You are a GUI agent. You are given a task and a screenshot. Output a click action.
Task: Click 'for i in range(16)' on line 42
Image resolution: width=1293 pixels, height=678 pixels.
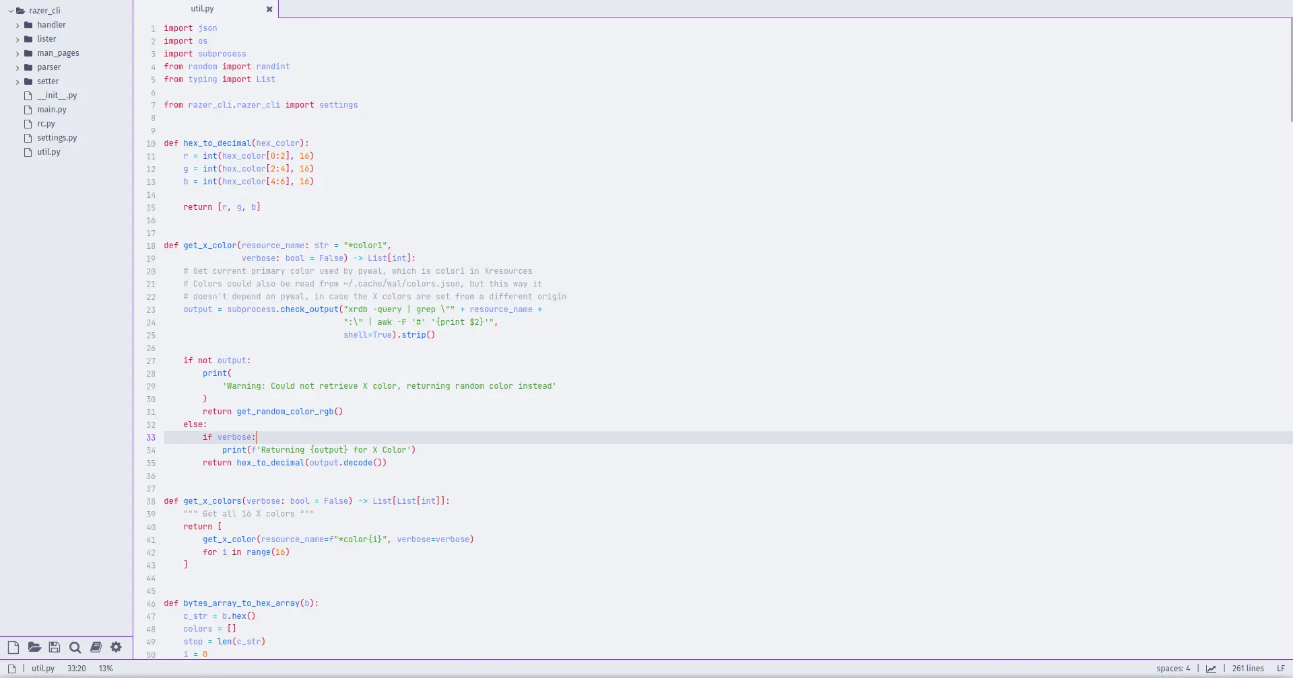(x=246, y=552)
